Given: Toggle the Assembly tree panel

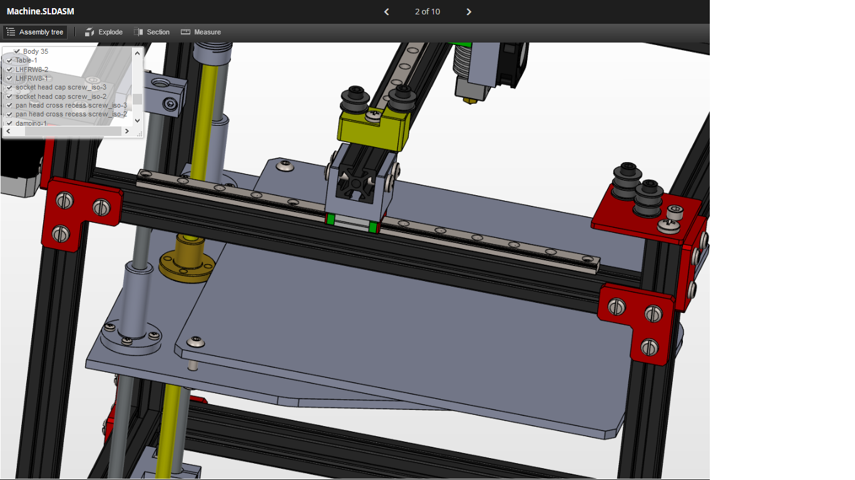Looking at the screenshot, I should pos(35,32).
